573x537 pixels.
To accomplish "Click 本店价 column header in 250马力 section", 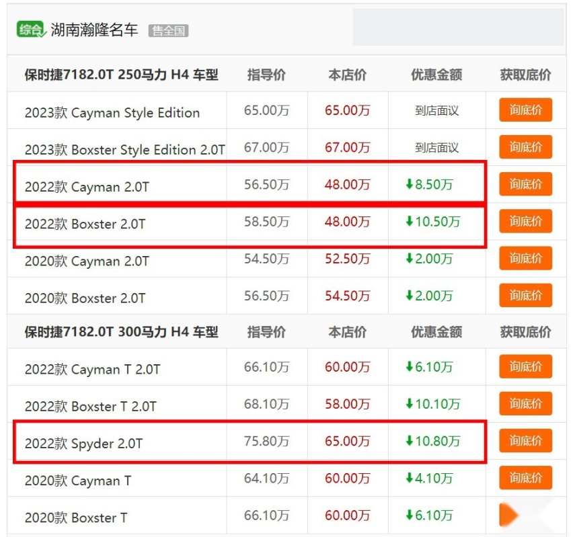I will pos(347,75).
